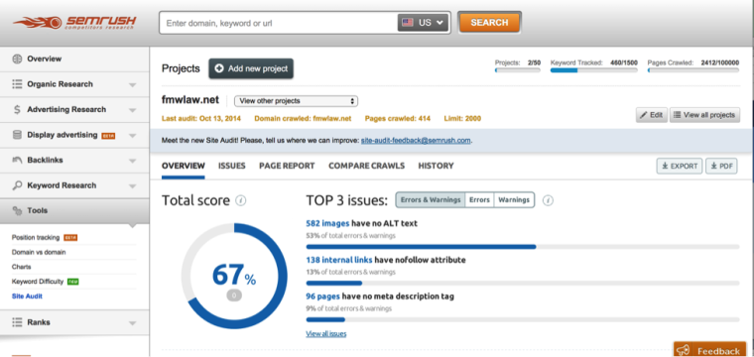The image size is (754, 357).
Task: Click site-audit-feedback@semrush.com email link
Action: pyautogui.click(x=416, y=141)
